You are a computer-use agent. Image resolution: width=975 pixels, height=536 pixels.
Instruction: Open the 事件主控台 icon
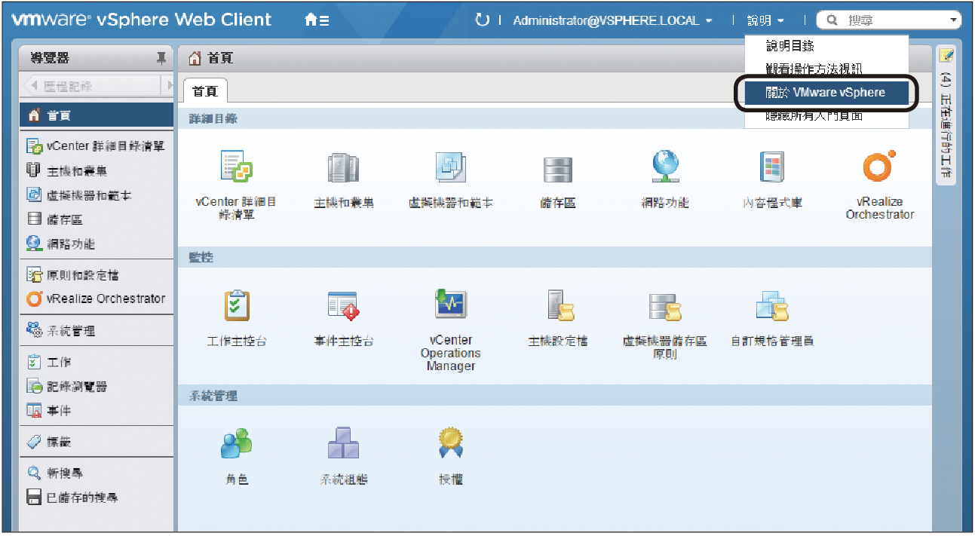[344, 306]
